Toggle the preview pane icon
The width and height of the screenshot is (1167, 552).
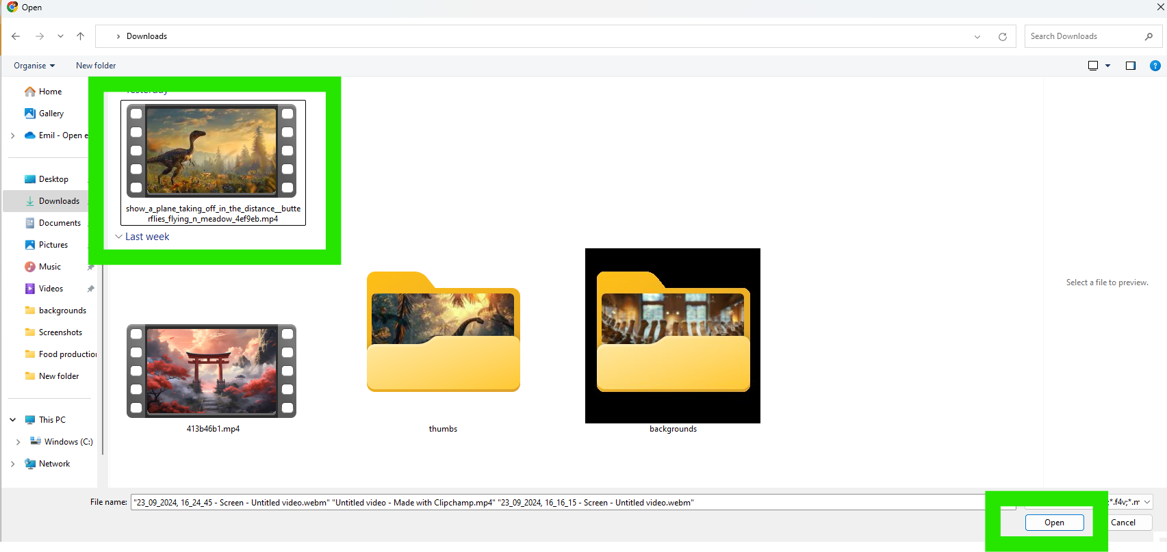pos(1131,66)
